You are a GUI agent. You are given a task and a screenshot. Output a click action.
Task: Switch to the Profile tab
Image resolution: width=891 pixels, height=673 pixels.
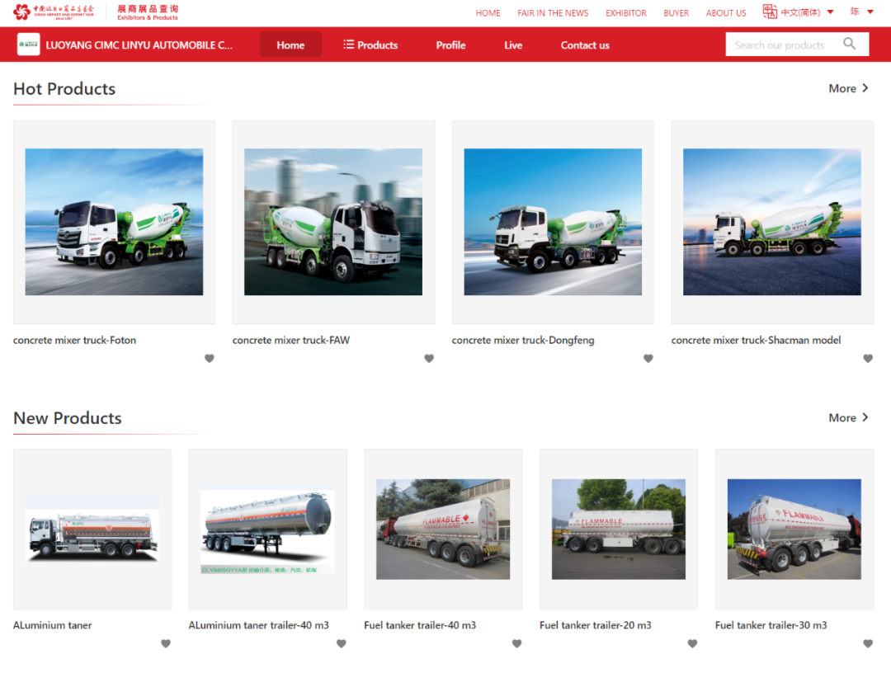tap(450, 45)
